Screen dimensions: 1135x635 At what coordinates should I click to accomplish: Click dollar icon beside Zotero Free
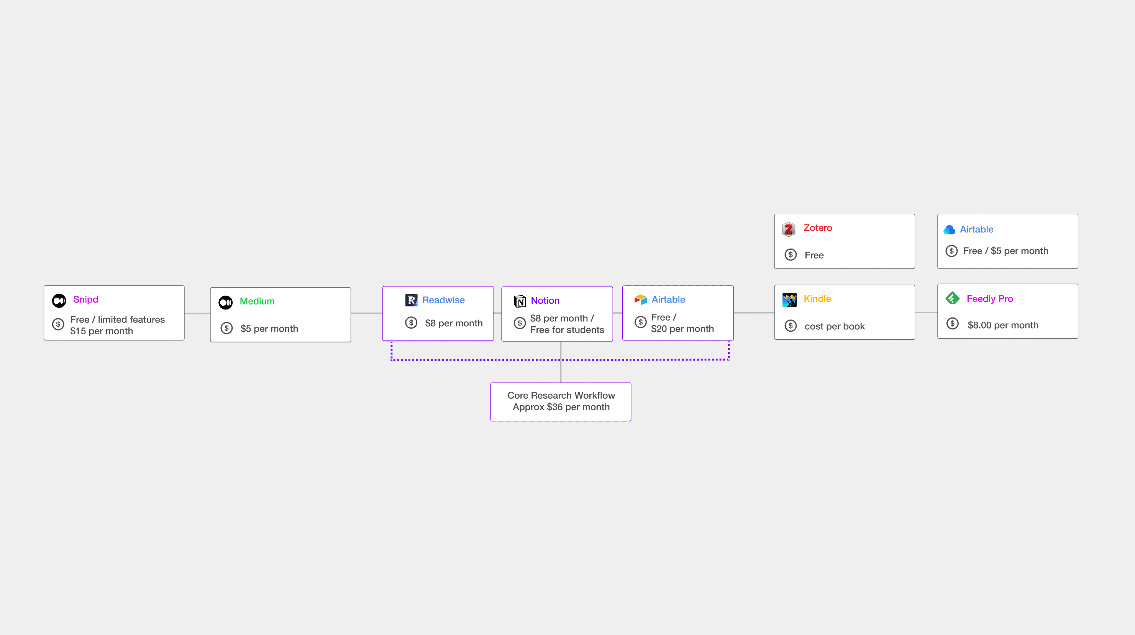791,255
